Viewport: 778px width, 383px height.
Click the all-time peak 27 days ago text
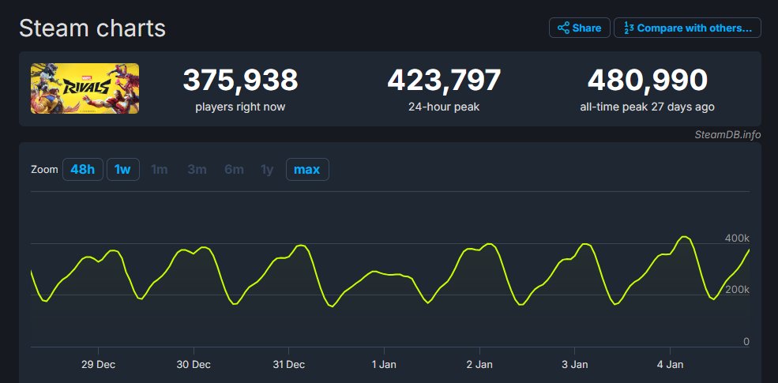647,107
